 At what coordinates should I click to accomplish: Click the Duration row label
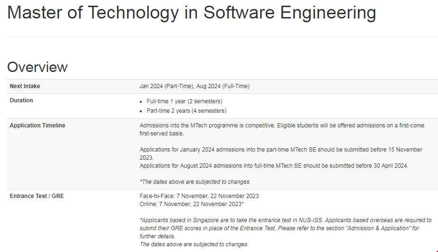pos(21,100)
